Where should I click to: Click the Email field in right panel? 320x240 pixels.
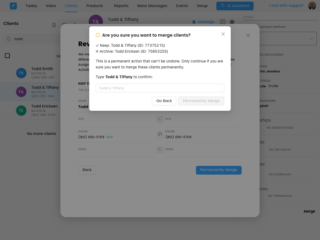click(280, 17)
